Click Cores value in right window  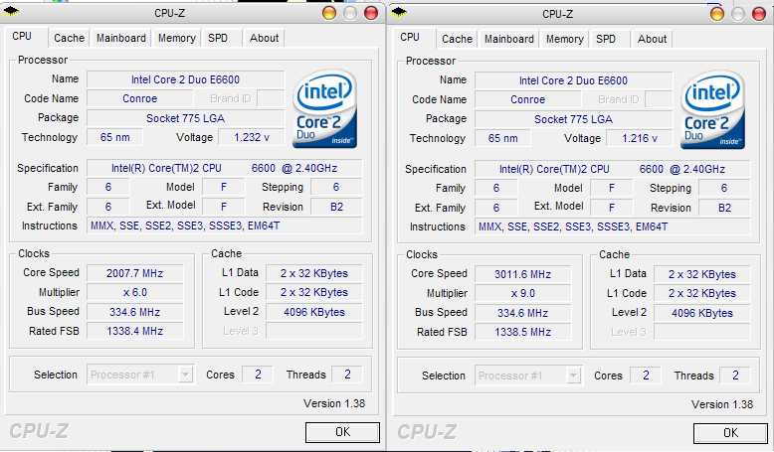click(x=646, y=376)
